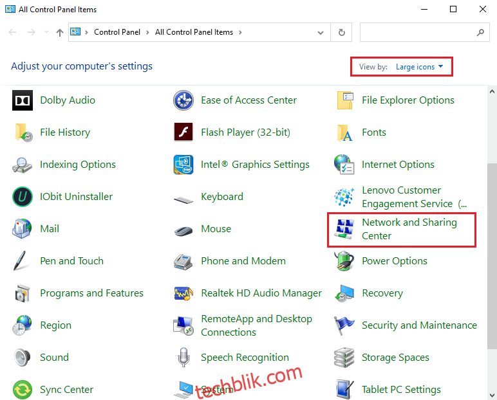Open the Network and Sharing Center icon
This screenshot has width=497, height=400.
click(344, 229)
